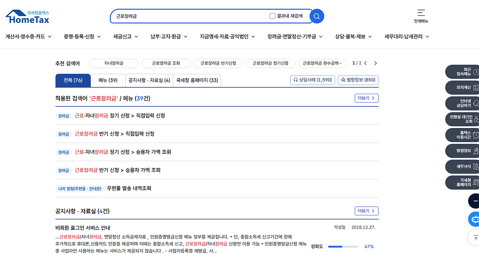Open 비회원 로그인 서비스 안내 notice

83,228
